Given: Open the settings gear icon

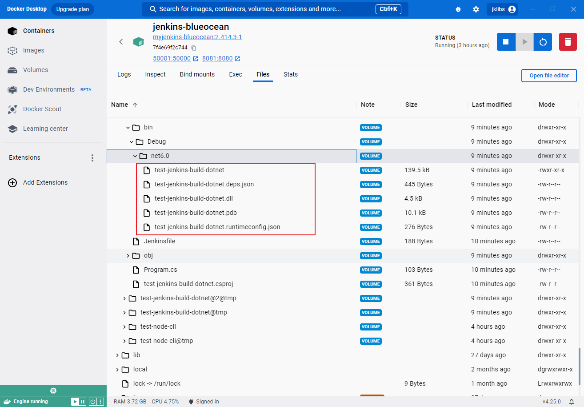Looking at the screenshot, I should click(476, 9).
